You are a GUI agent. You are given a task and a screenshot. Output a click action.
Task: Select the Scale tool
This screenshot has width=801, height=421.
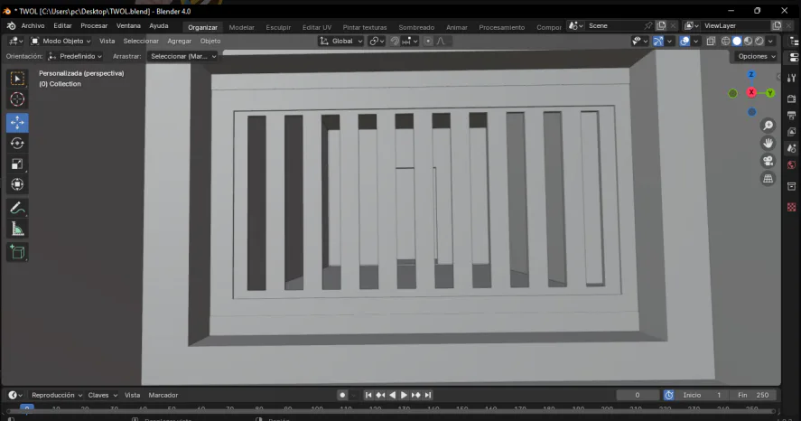tap(17, 164)
